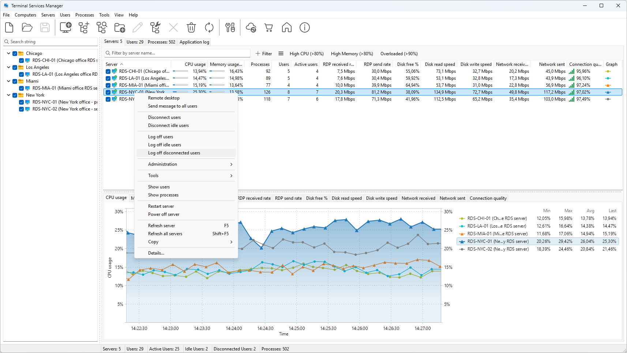Focus the Filter by server name field
627x353 pixels.
[x=177, y=53]
